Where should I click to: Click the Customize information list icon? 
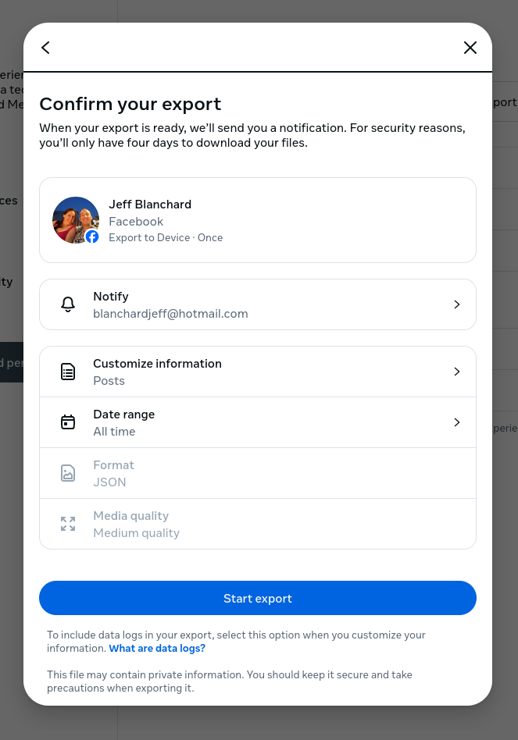click(x=68, y=372)
